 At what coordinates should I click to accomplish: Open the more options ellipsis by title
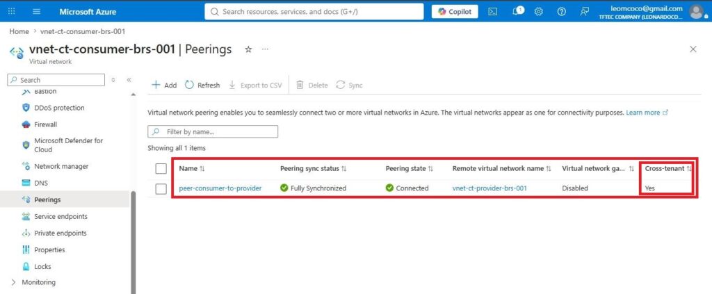(265, 49)
